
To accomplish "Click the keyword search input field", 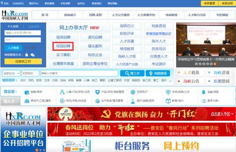I will tap(79, 73).
